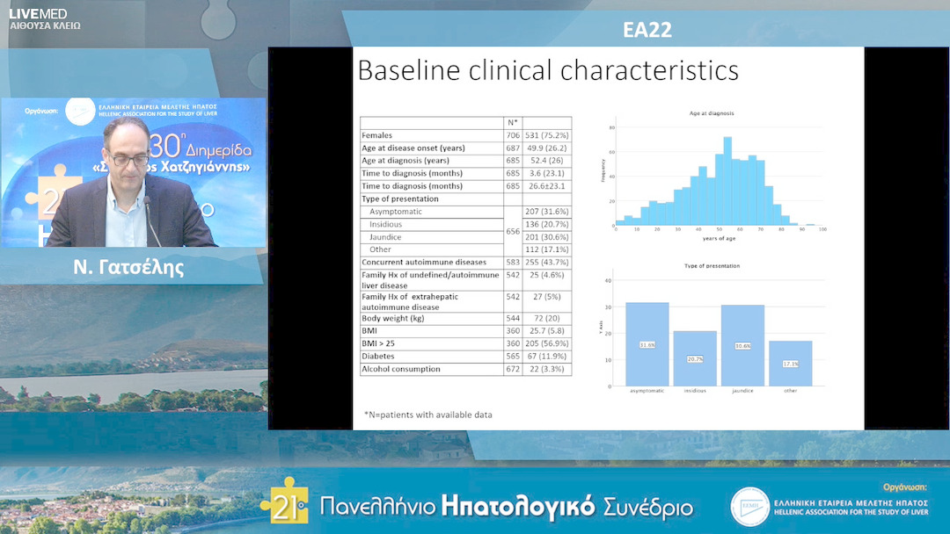This screenshot has height=534, width=950.
Task: Click the jaundice bar showing 30.6%
Action: 742,345
